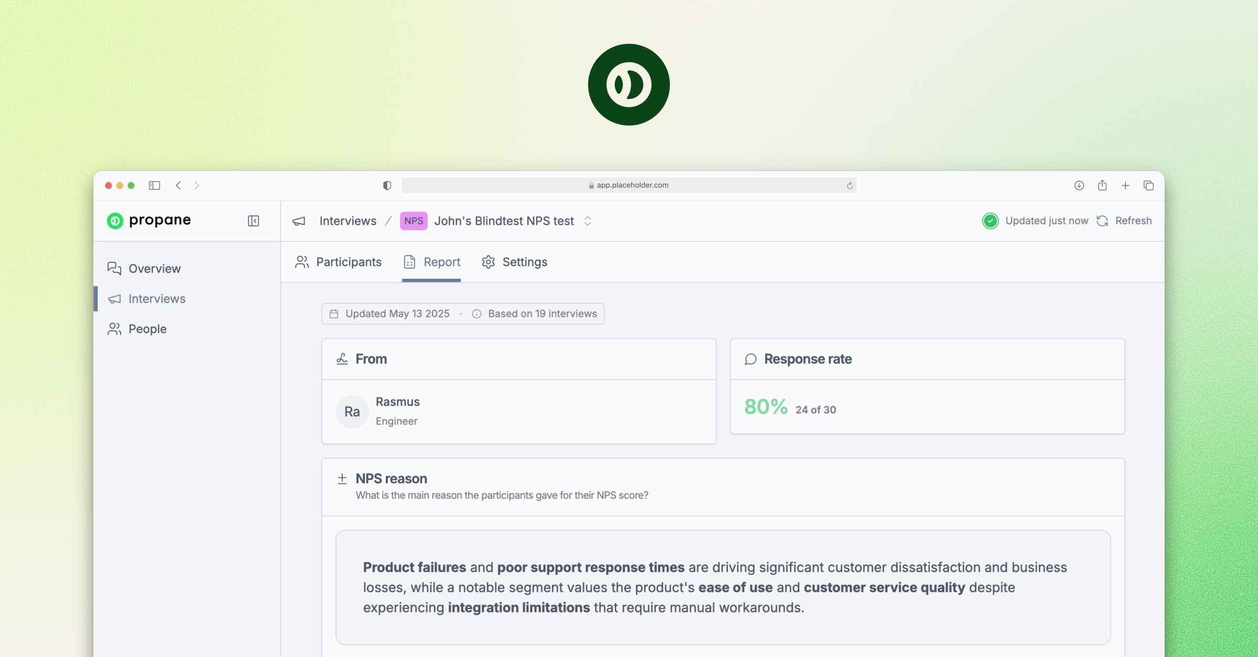
Task: Click the privacy shield icon near address bar
Action: point(387,185)
